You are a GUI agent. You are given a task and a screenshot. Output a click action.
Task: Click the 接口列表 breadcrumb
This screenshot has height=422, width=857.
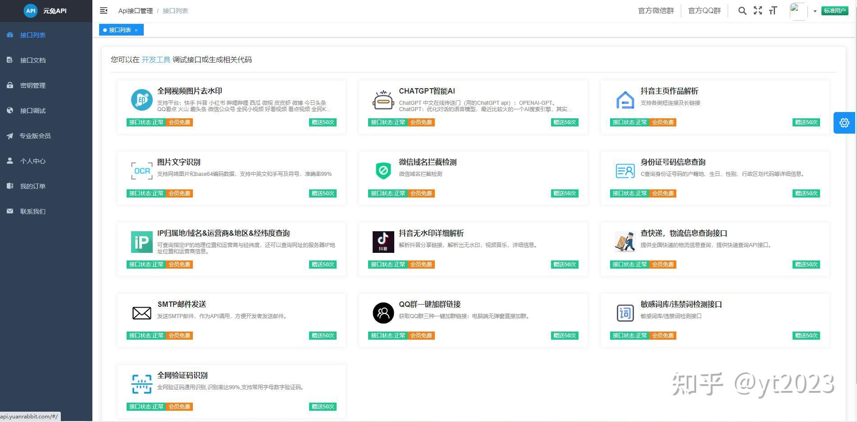175,11
